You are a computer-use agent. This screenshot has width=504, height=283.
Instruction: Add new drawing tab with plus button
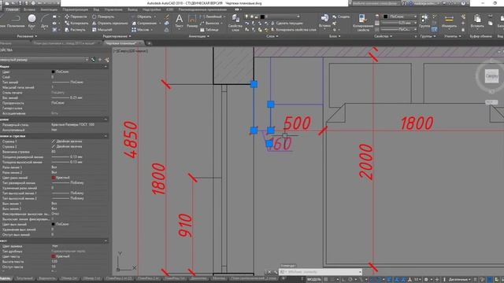149,43
